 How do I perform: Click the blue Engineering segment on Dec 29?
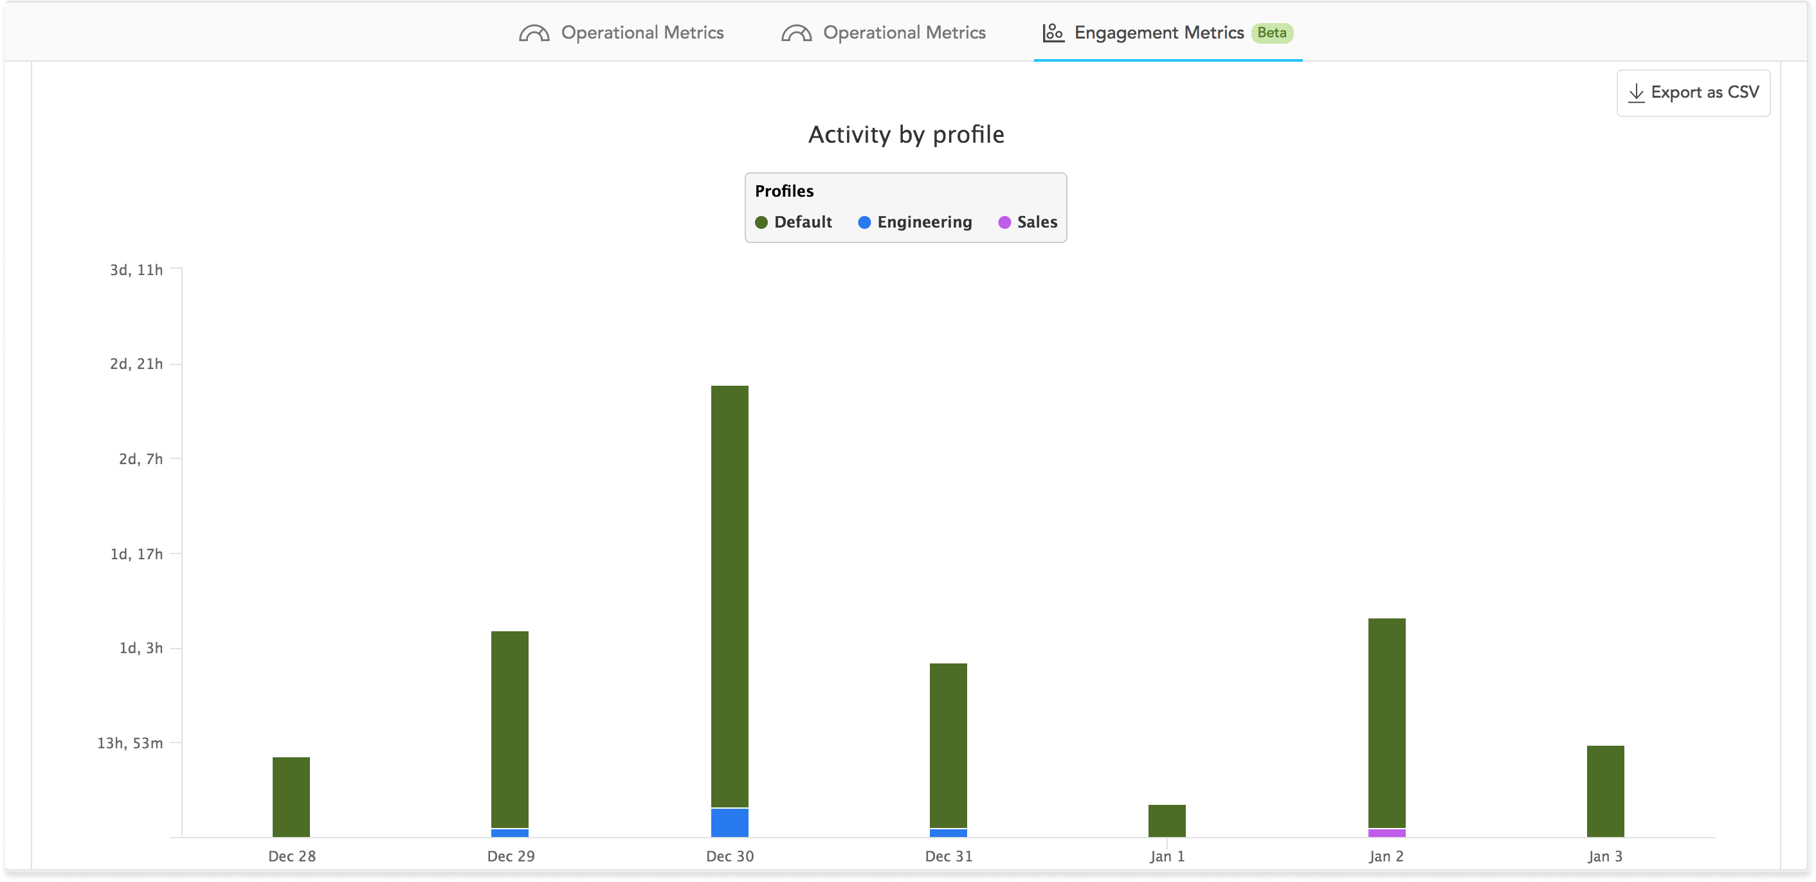510,833
